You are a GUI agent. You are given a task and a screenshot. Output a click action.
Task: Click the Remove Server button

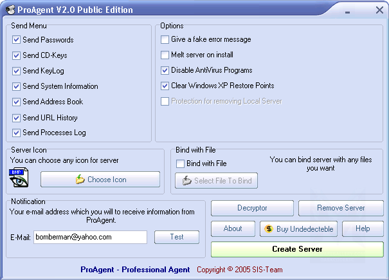(x=341, y=209)
